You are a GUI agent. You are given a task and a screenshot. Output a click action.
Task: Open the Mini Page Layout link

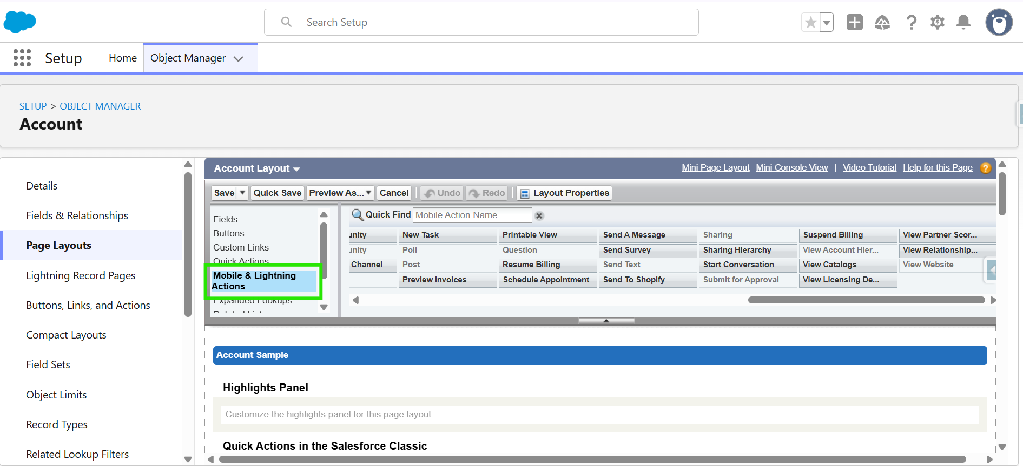point(716,168)
